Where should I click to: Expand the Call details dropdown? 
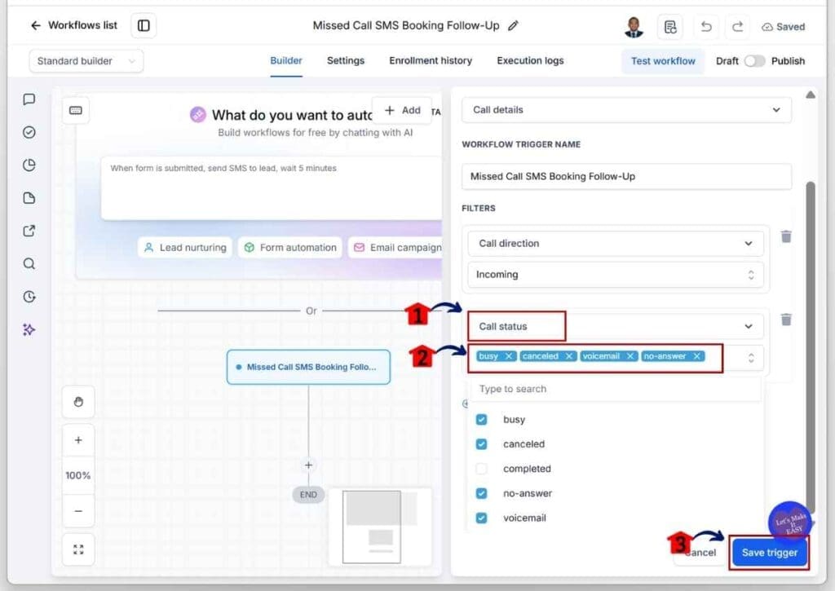pos(626,110)
